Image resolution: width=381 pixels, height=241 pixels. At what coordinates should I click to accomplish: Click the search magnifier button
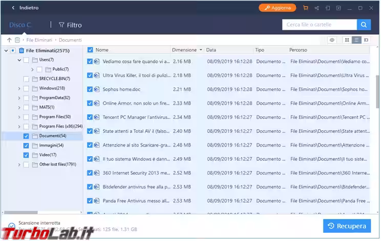[x=364, y=25]
